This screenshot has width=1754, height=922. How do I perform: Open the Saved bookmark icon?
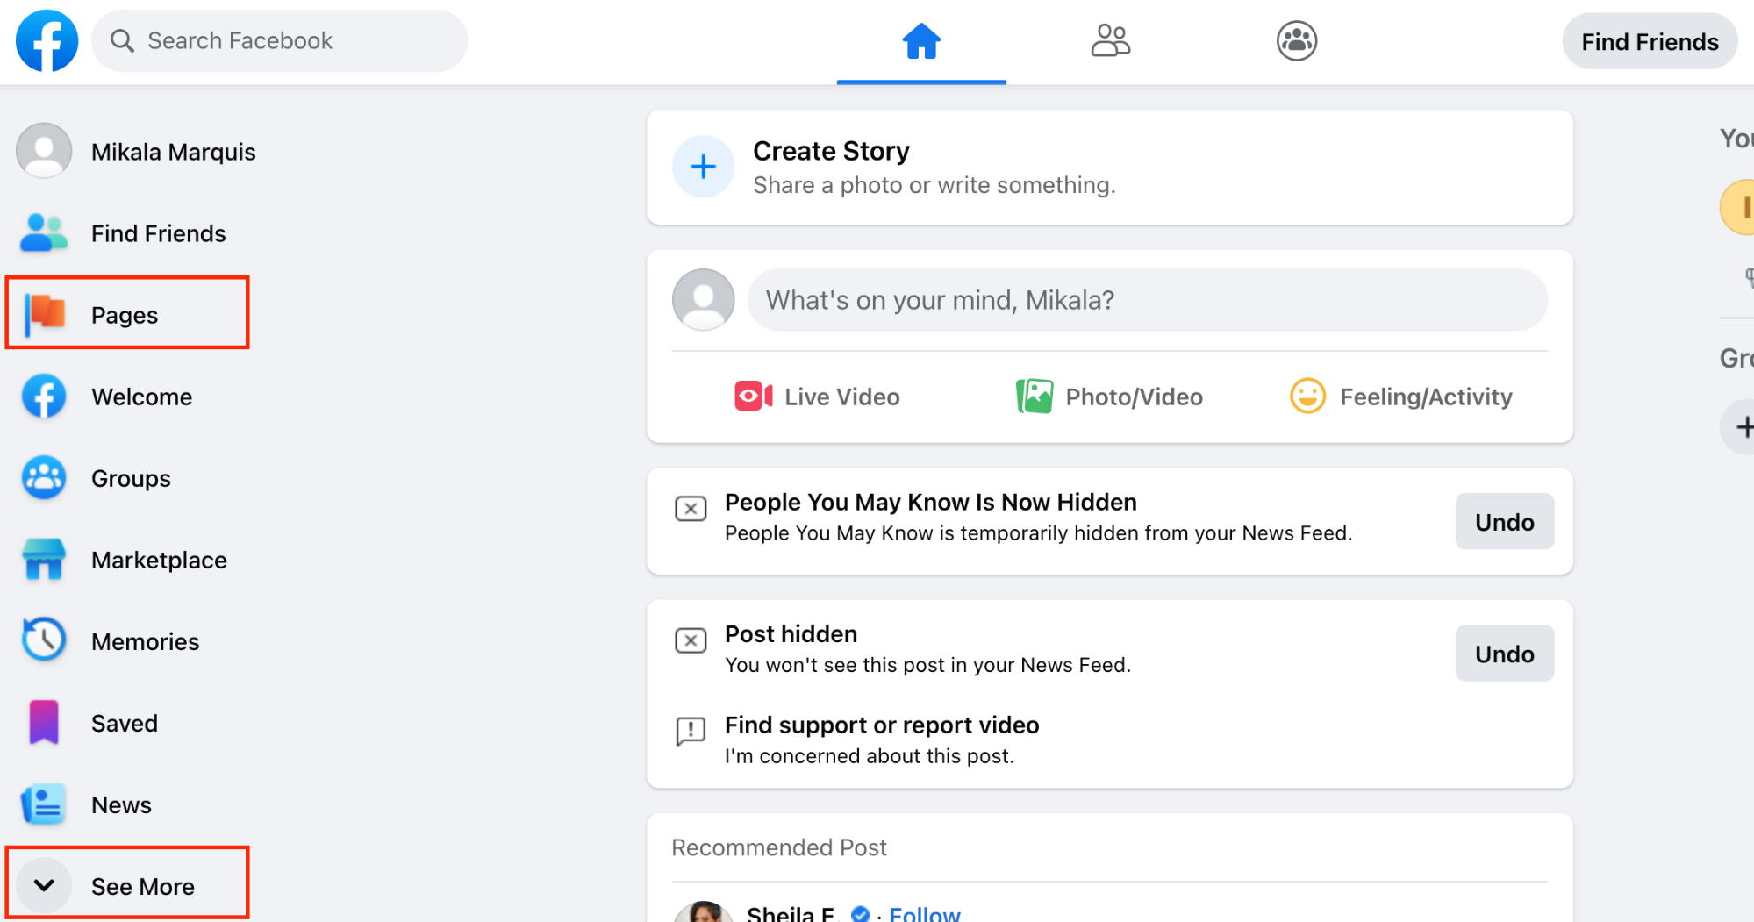coord(44,722)
